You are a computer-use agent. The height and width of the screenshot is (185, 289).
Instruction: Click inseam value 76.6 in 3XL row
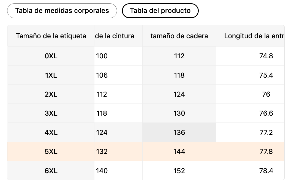266,113
